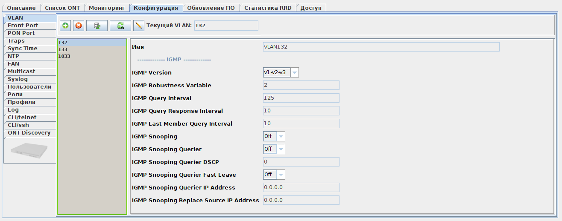
Task: Open Front Port sidebar section
Action: coord(29,26)
